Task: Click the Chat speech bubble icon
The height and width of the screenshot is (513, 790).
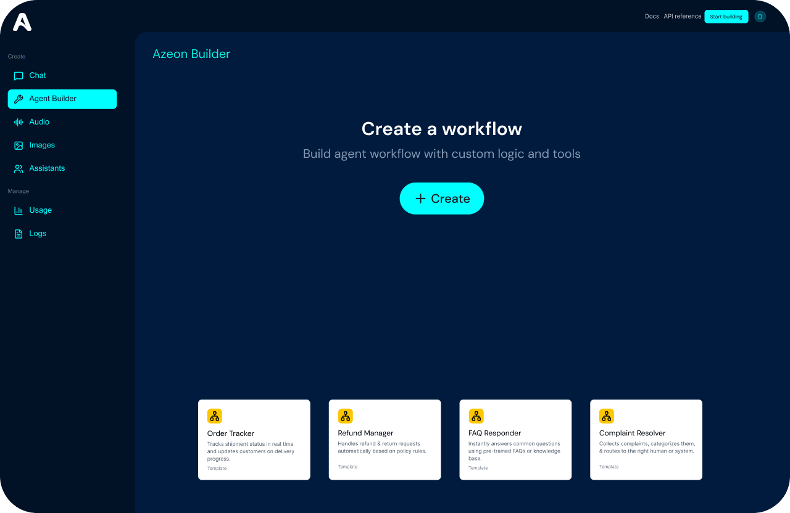Action: point(19,76)
